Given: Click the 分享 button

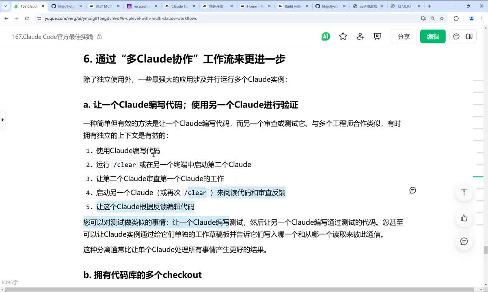Looking at the screenshot, I should [404, 36].
